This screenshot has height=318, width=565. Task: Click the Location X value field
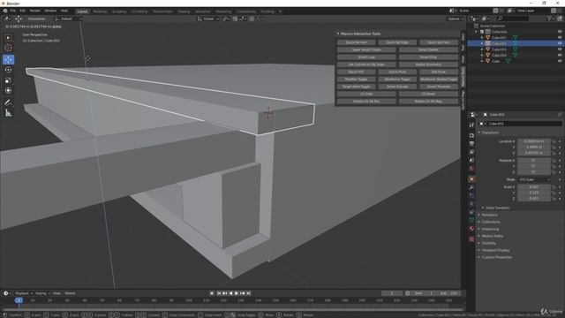[x=534, y=141]
